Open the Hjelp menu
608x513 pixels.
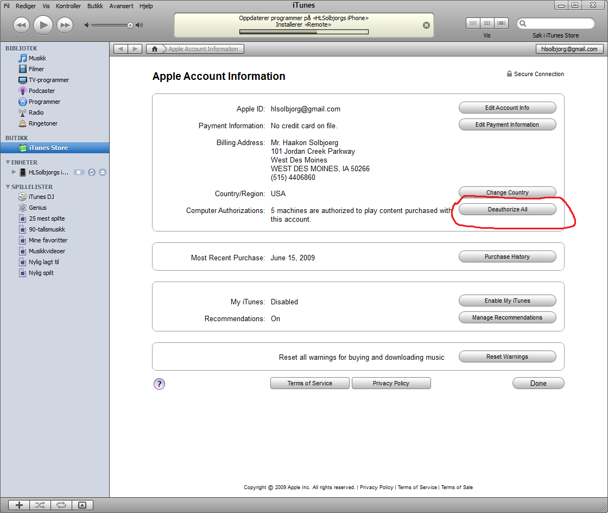pos(146,6)
